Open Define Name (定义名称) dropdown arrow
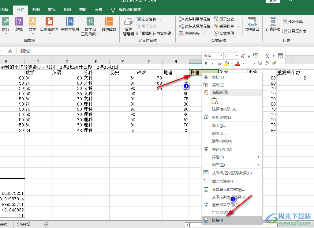 [x=161, y=19]
